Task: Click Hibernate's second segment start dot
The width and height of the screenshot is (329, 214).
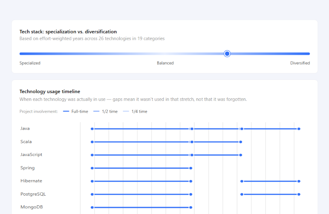Action: 242,181
